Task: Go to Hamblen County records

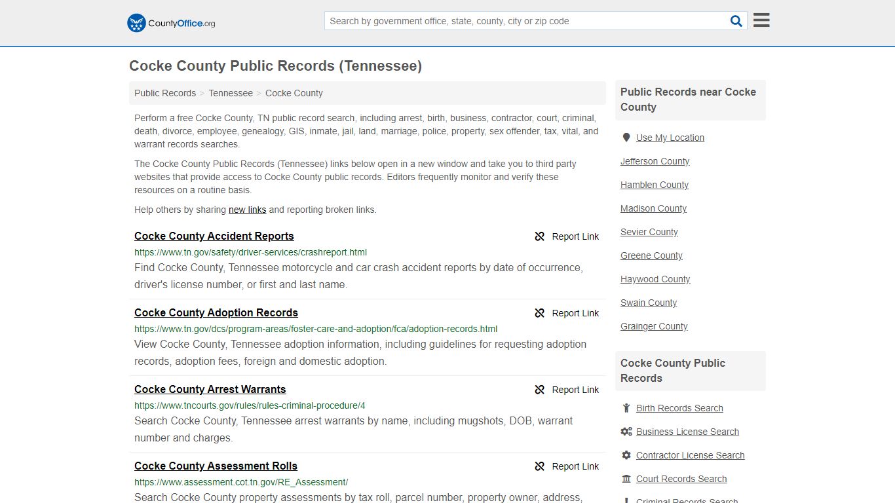Action: tap(655, 185)
